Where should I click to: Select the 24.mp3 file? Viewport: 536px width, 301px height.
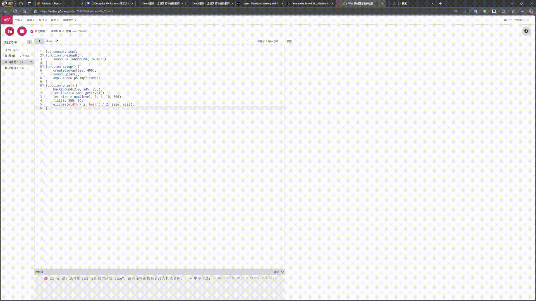tap(13, 50)
